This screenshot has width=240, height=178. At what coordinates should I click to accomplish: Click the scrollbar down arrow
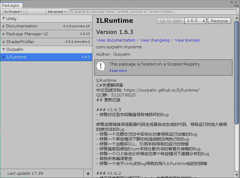pyautogui.click(x=237, y=175)
